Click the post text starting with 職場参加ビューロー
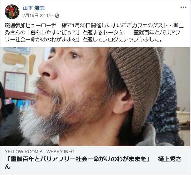191x175 pixels. tap(94, 33)
